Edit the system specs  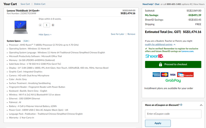[x=26, y=41]
